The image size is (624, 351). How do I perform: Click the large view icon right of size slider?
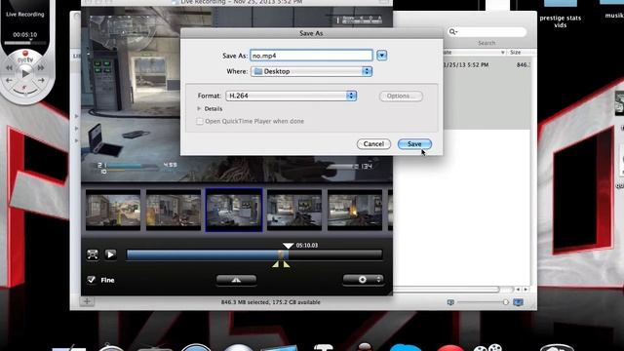[x=518, y=302]
